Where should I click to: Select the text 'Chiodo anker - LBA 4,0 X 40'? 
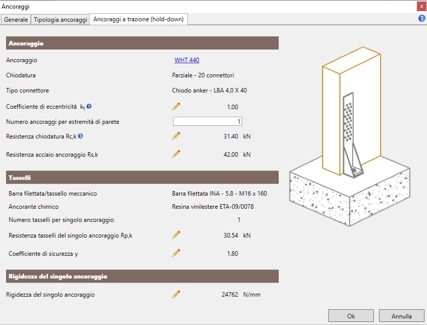(x=209, y=90)
